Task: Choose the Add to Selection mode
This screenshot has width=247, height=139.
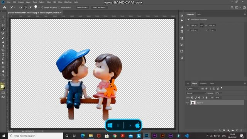Action: 25,7
